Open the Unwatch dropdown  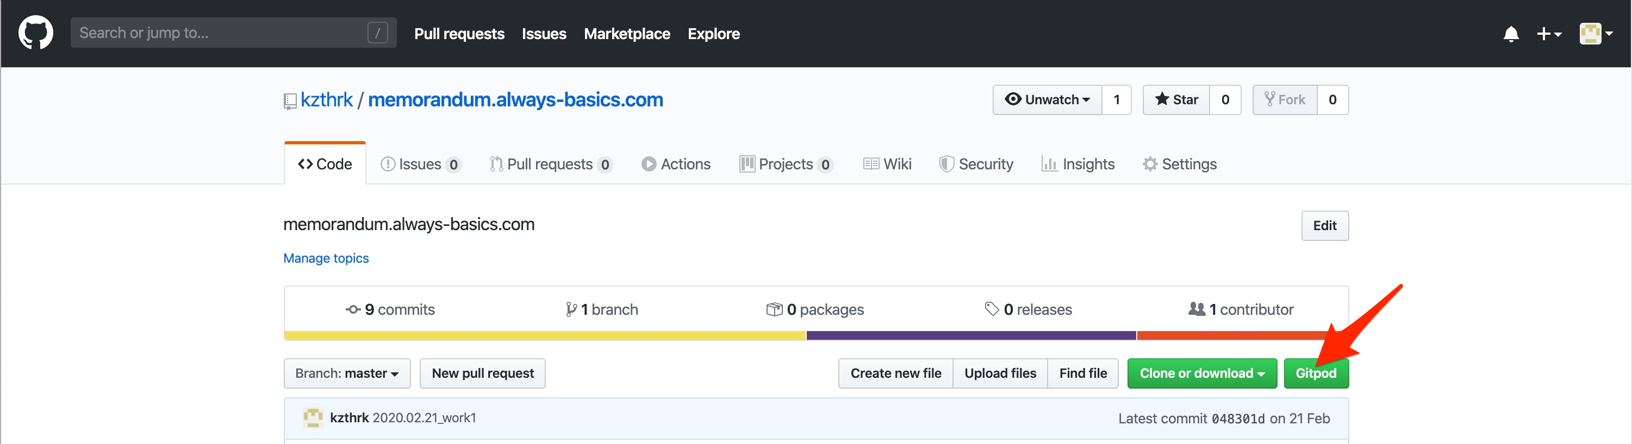pyautogui.click(x=1047, y=99)
